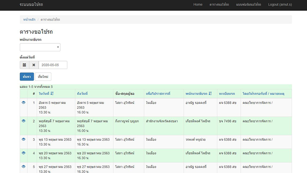
Task: Open the พนักงานขับรถ driver dropdown
Action: tap(40, 47)
